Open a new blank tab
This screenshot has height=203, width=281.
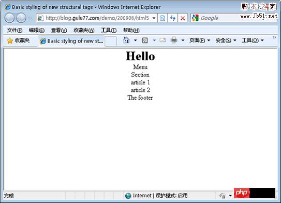[x=111, y=41]
